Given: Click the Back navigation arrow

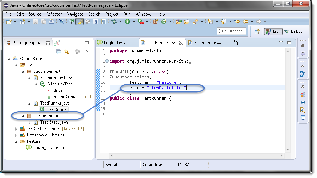Looking at the screenshot, I should pyautogui.click(x=245, y=22).
